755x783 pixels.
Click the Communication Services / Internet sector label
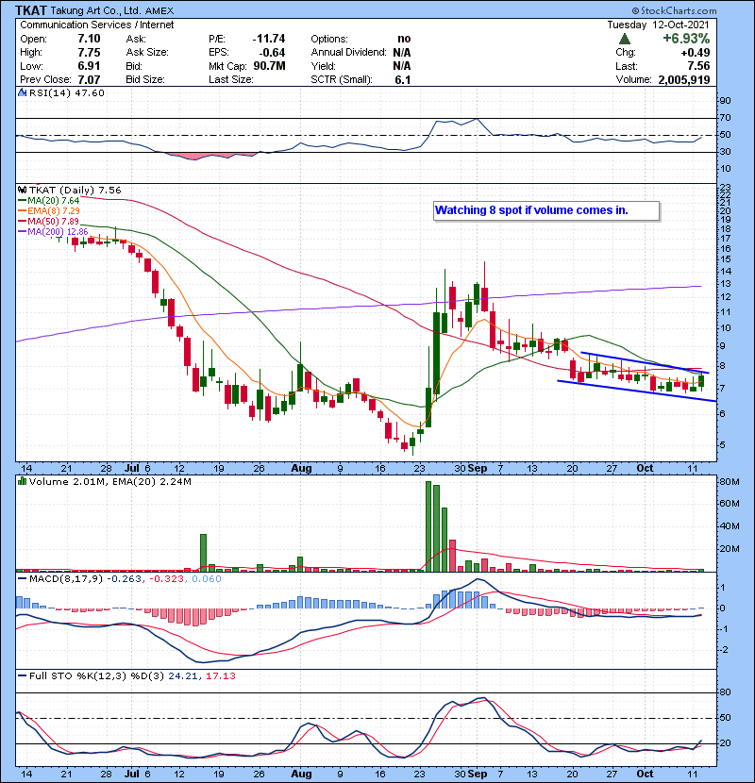point(97,25)
